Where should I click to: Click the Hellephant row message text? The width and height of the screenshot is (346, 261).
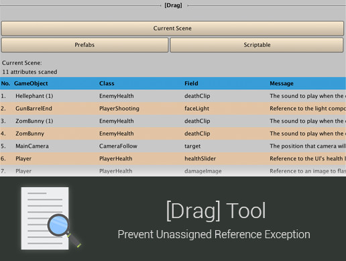(308, 96)
